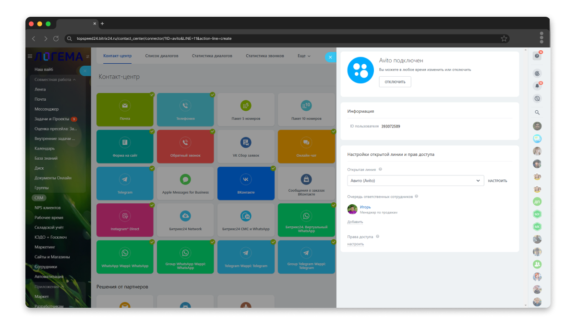Viewport: 576px width, 326px height.
Task: Open notifications bell in right sidebar
Action: (537, 86)
